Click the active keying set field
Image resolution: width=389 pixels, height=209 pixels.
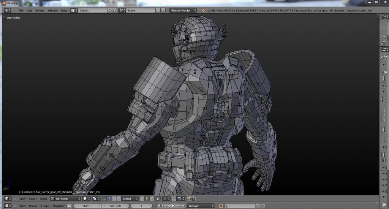click(240, 206)
